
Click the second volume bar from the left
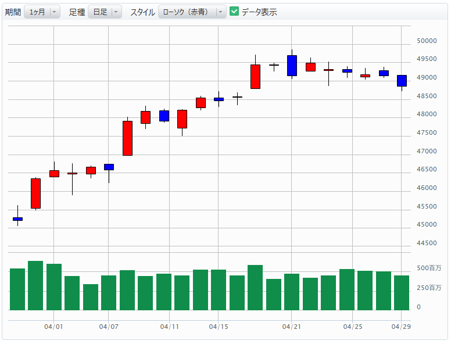click(35, 285)
